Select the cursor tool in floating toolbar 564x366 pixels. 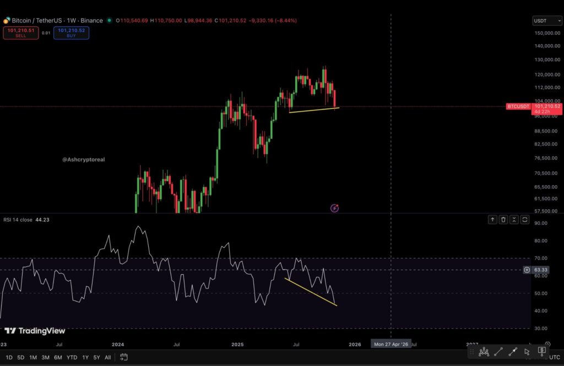[x=527, y=352]
